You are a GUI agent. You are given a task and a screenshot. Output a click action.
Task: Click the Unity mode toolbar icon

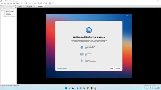click(46, 3)
